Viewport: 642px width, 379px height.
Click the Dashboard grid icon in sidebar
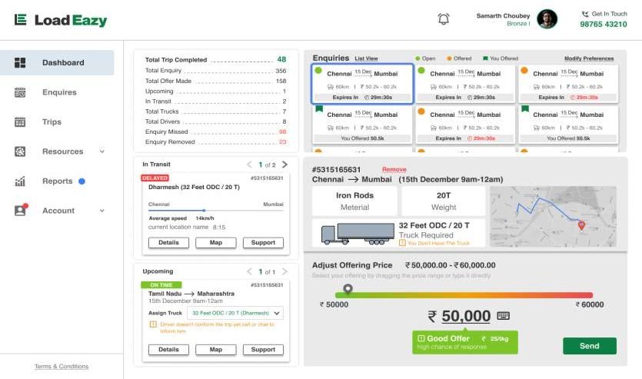[20, 62]
